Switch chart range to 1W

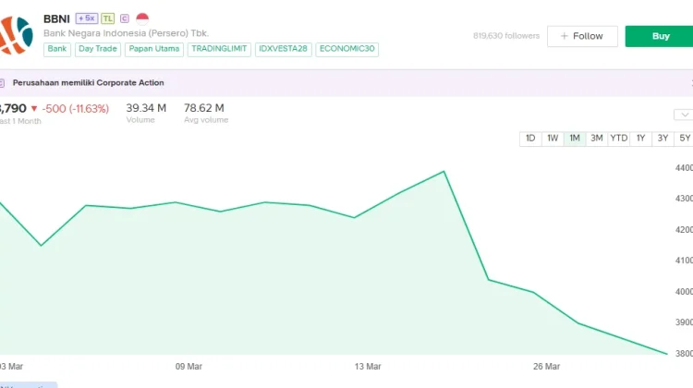(x=553, y=139)
